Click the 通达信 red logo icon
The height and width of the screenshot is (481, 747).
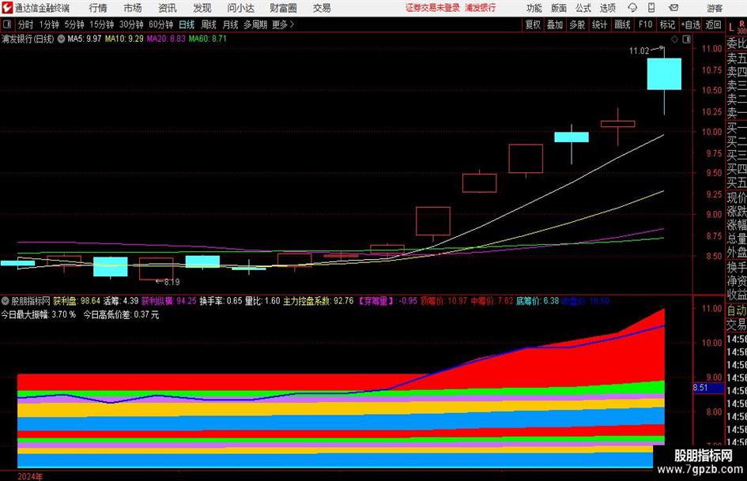(x=6, y=8)
